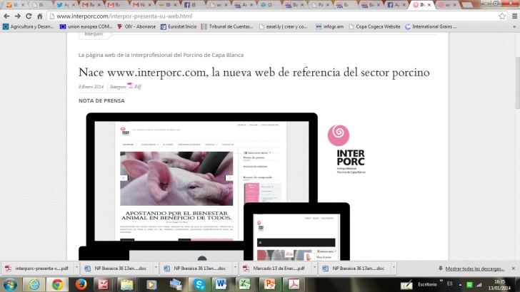Open the Chrome hamburger menu
The width and height of the screenshot is (520, 292).
click(513, 16)
